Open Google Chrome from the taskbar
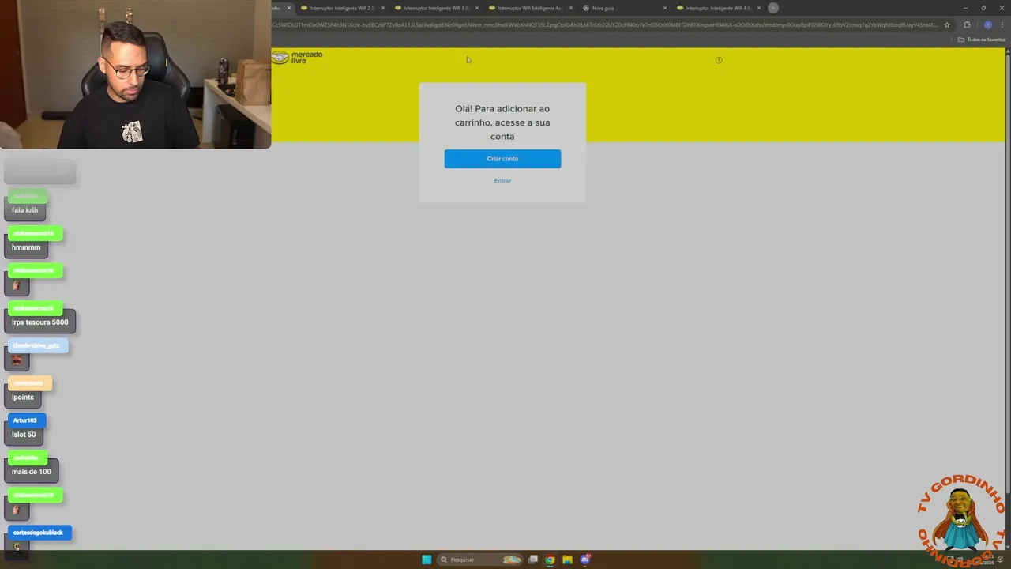The width and height of the screenshot is (1011, 569). tap(550, 560)
